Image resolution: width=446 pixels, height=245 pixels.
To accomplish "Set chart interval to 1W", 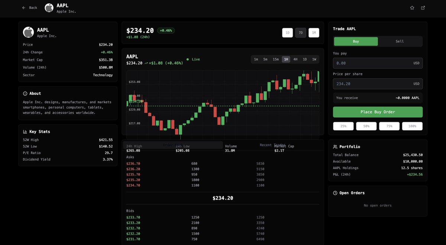I will [x=314, y=59].
